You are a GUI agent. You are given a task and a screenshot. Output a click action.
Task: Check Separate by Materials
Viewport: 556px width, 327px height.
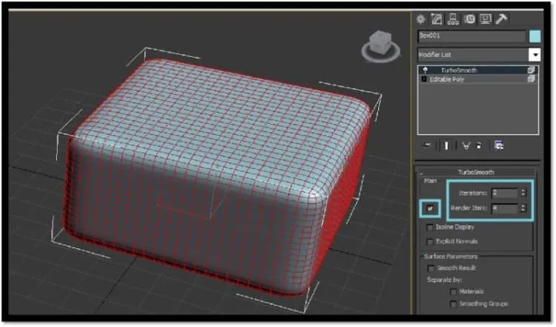[x=453, y=292]
